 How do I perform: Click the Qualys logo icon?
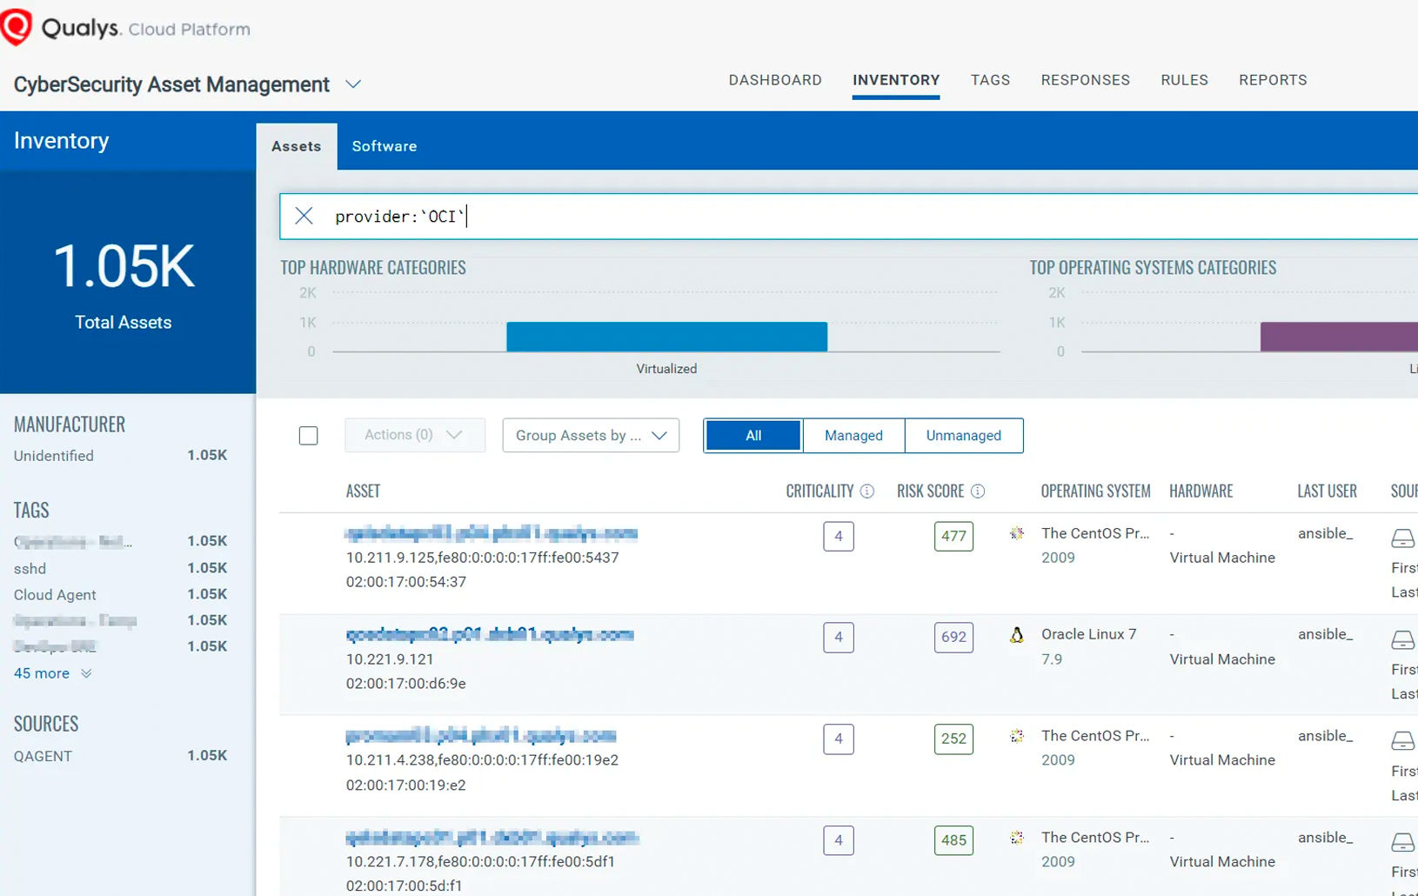click(x=16, y=26)
